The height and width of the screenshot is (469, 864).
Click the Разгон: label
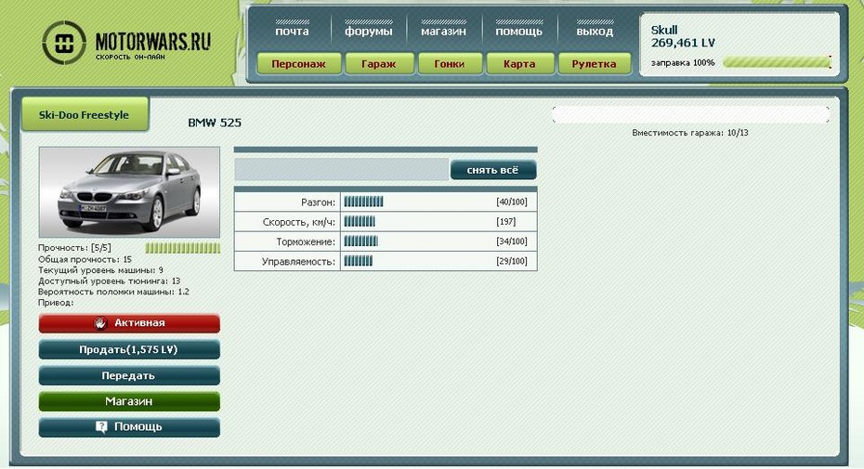coord(318,202)
